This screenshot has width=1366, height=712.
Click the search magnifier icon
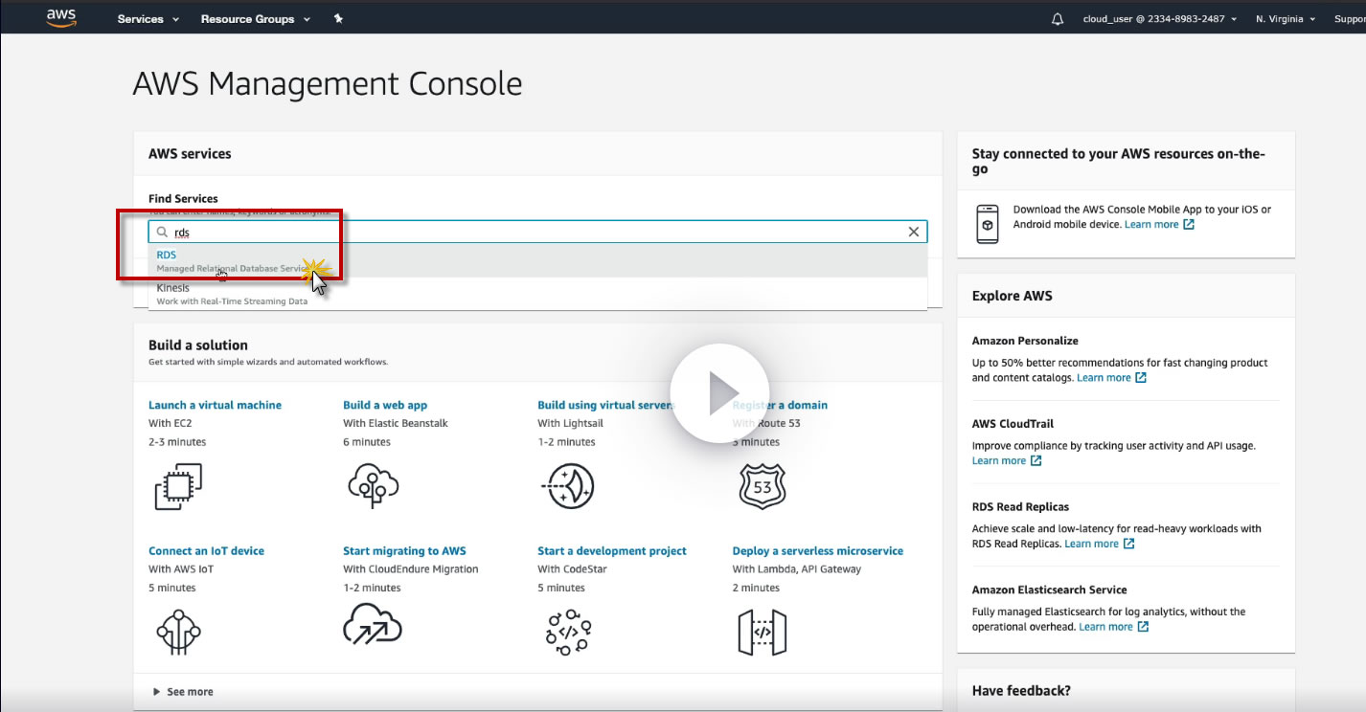point(162,232)
